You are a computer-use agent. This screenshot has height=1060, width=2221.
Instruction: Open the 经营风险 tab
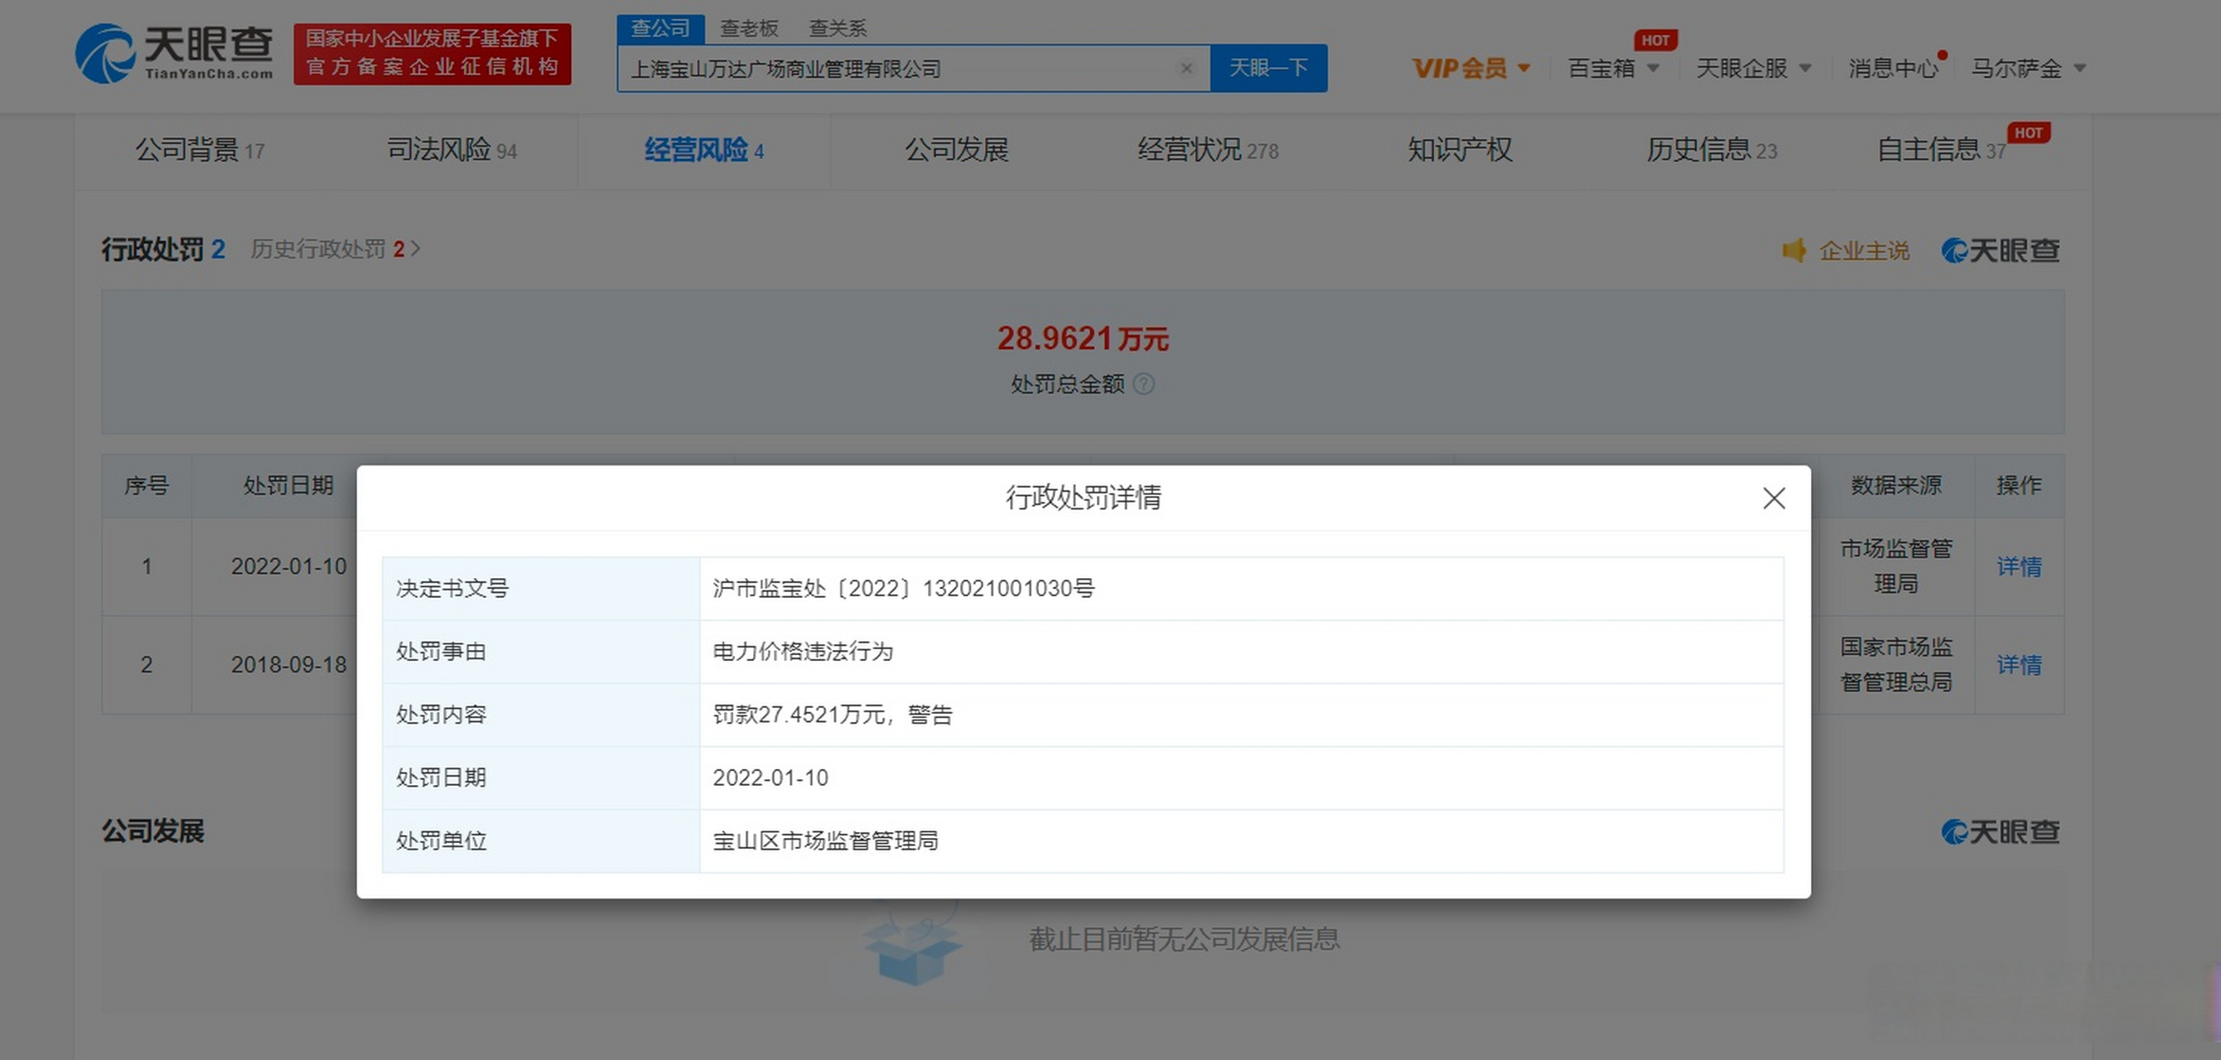703,150
